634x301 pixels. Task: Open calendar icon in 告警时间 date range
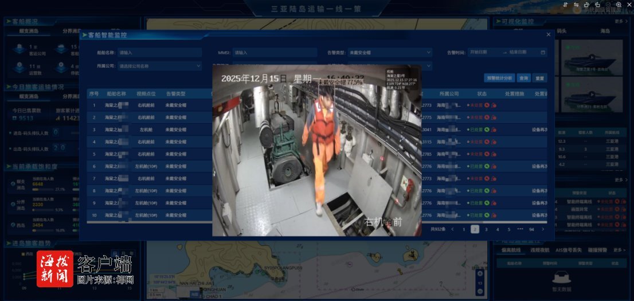tap(543, 52)
